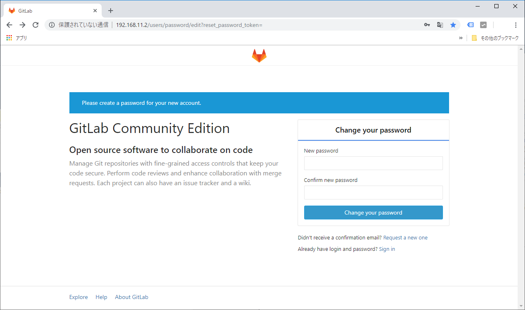
Task: Click the site info insecure-connection icon
Action: pos(52,25)
